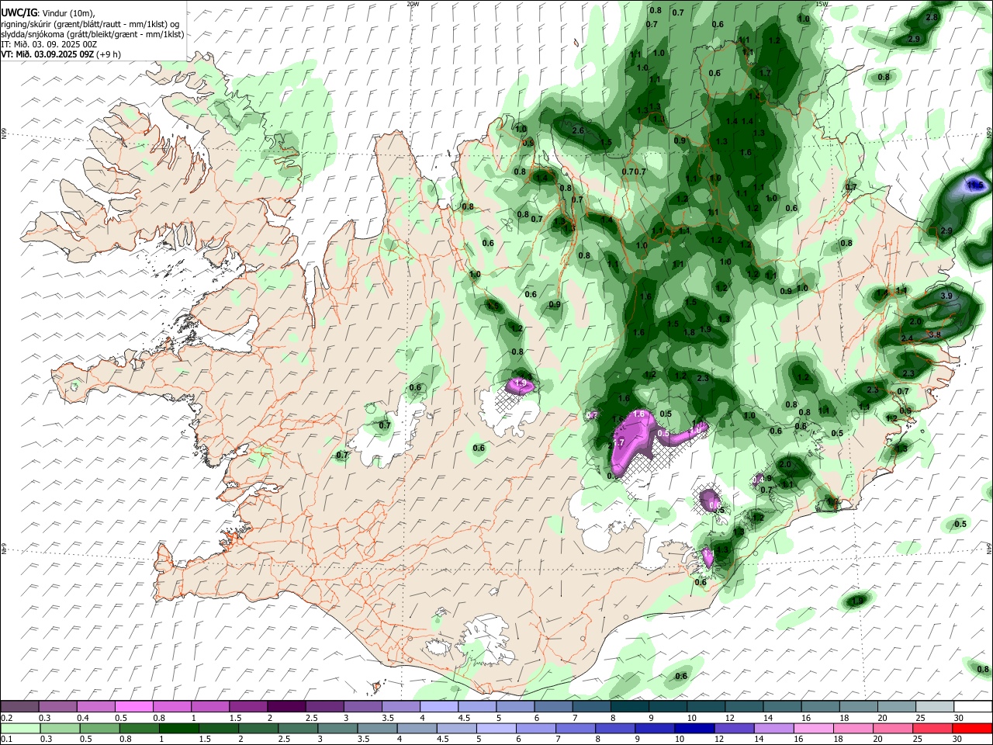The width and height of the screenshot is (993, 745).
Task: Select the 'IT: Mið. 03. 09. 2025 00Z' line
Action: pos(49,45)
